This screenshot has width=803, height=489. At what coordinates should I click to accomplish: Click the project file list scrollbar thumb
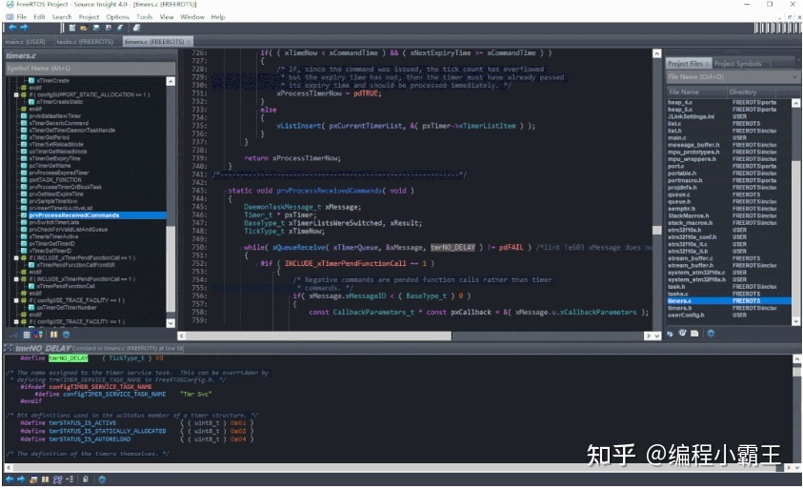click(x=795, y=241)
